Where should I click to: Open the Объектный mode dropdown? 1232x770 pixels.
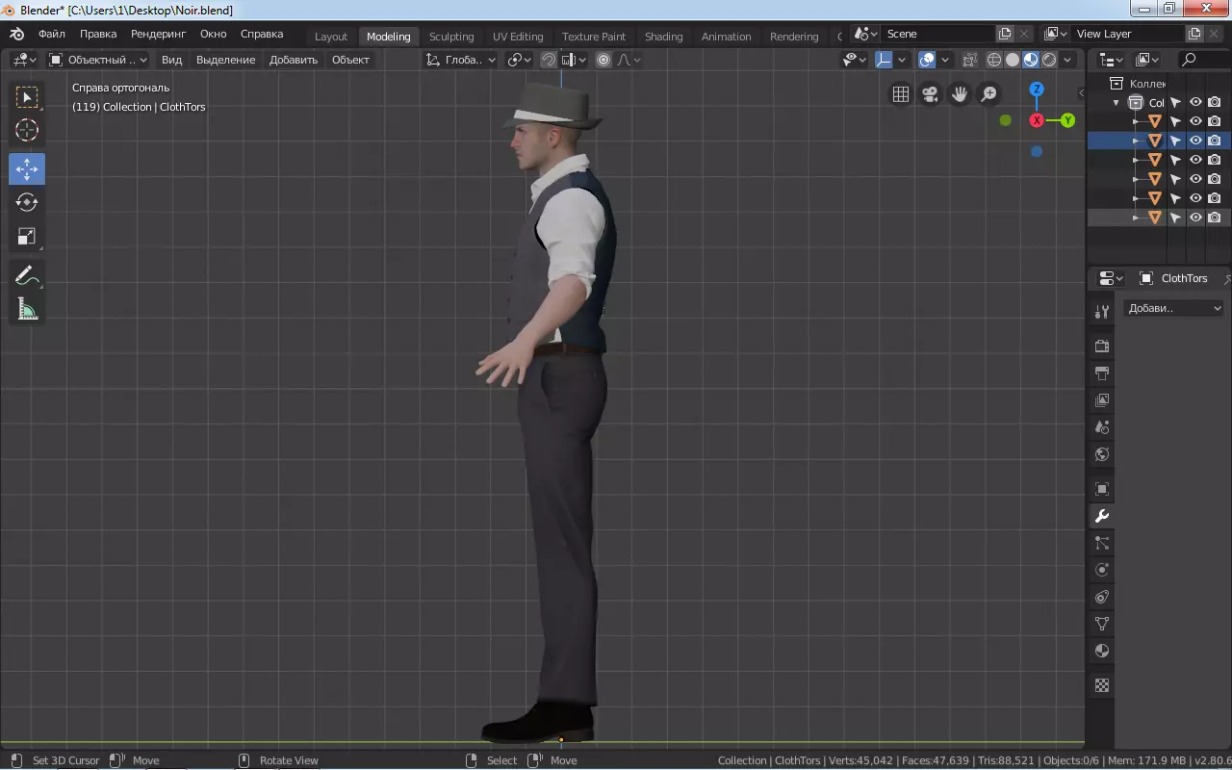tap(98, 60)
